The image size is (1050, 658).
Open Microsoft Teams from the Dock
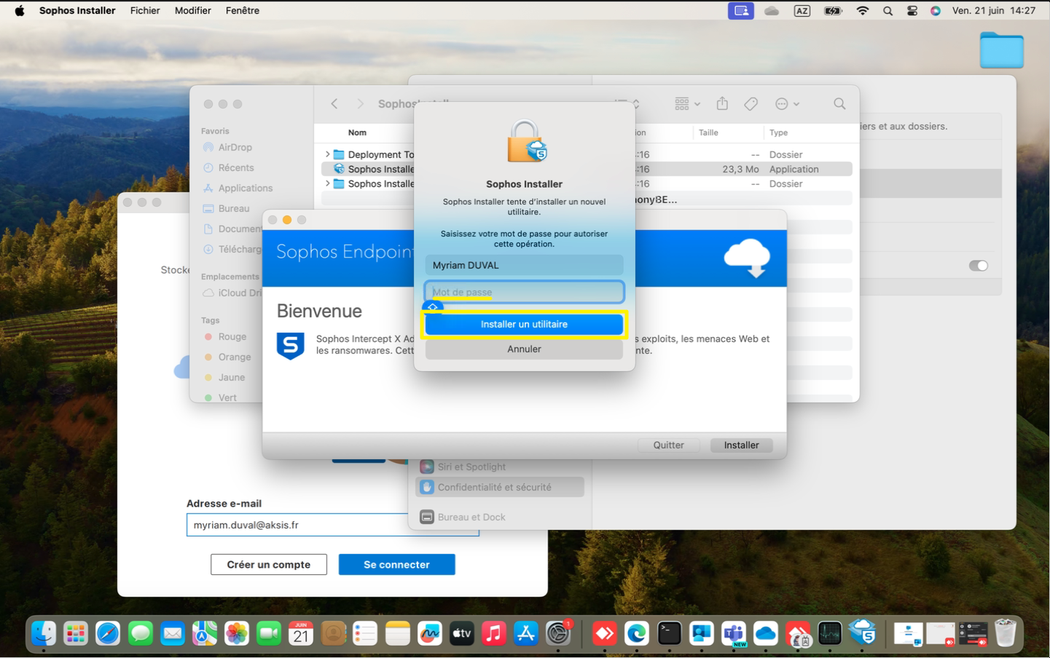[x=734, y=634]
